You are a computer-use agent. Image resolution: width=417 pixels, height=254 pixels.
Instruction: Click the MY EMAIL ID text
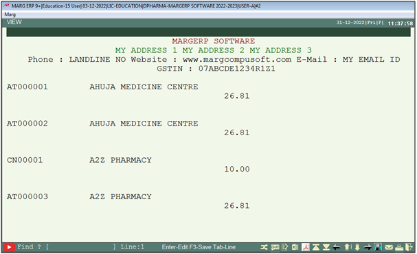point(371,60)
